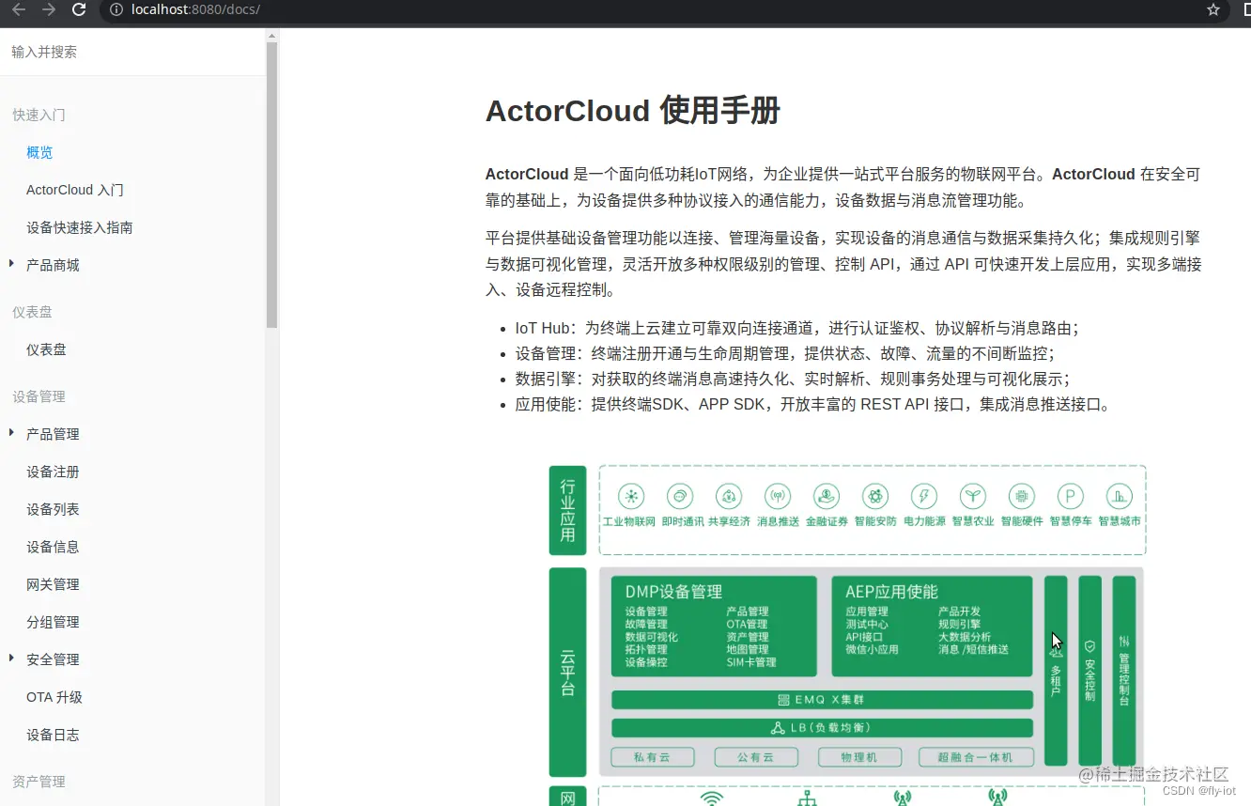
Task: Click the 快速入门 sidebar section heading
Action: click(39, 115)
